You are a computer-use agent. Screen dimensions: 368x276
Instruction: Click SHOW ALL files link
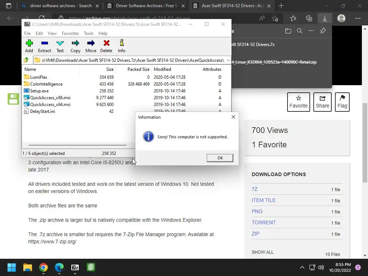pyautogui.click(x=262, y=252)
